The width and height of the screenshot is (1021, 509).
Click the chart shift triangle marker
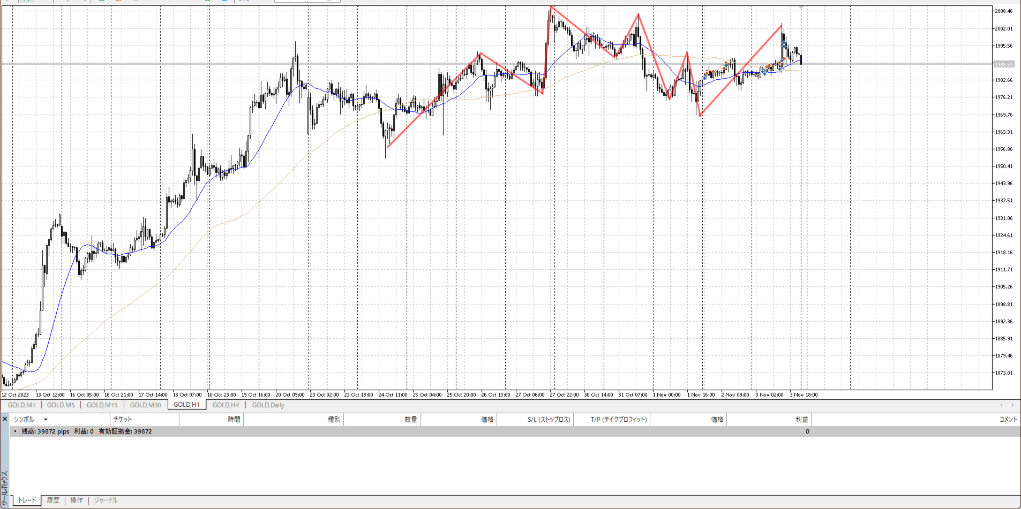point(801,6)
